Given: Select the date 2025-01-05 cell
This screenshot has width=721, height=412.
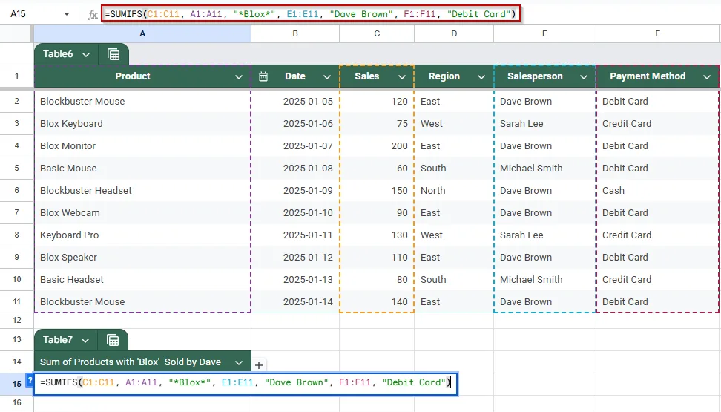Looking at the screenshot, I should [295, 101].
